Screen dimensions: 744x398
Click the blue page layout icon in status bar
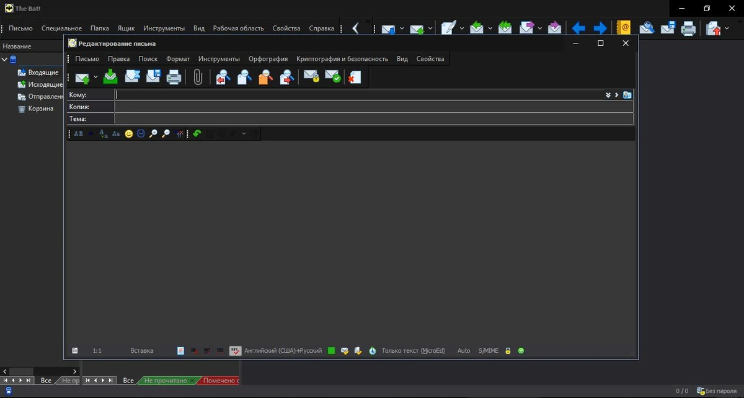[180, 351]
